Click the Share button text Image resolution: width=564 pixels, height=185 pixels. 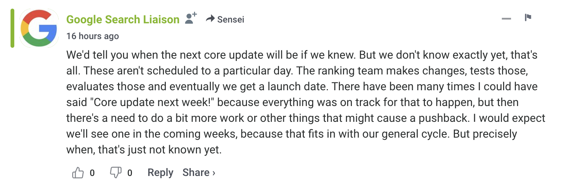(x=196, y=173)
